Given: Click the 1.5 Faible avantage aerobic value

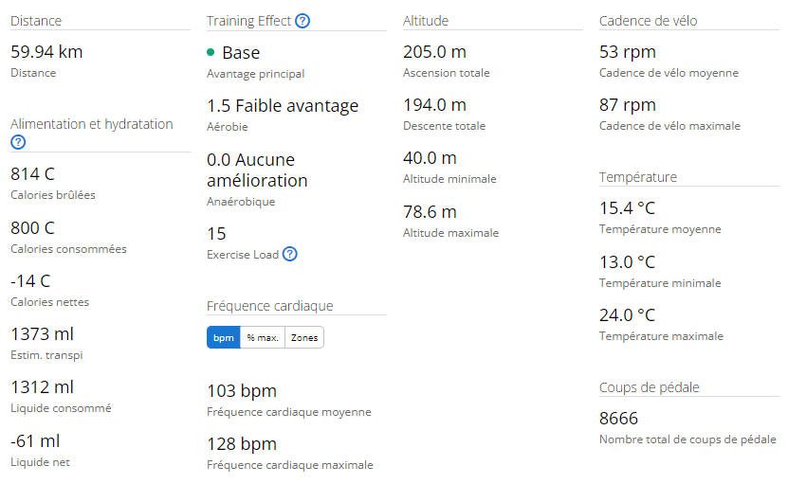Looking at the screenshot, I should point(283,106).
